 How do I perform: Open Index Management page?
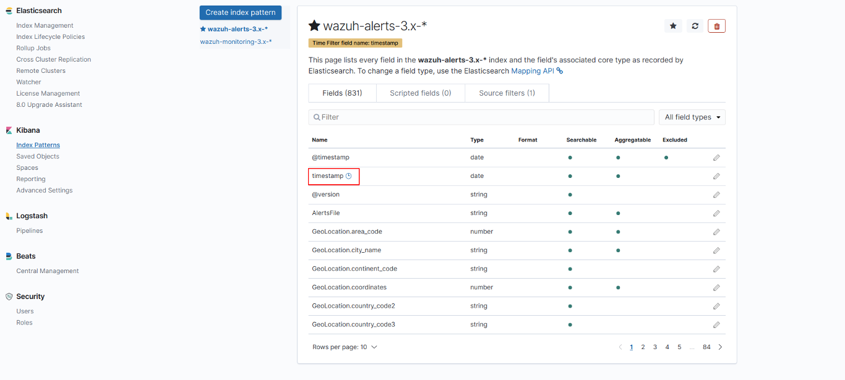[45, 25]
